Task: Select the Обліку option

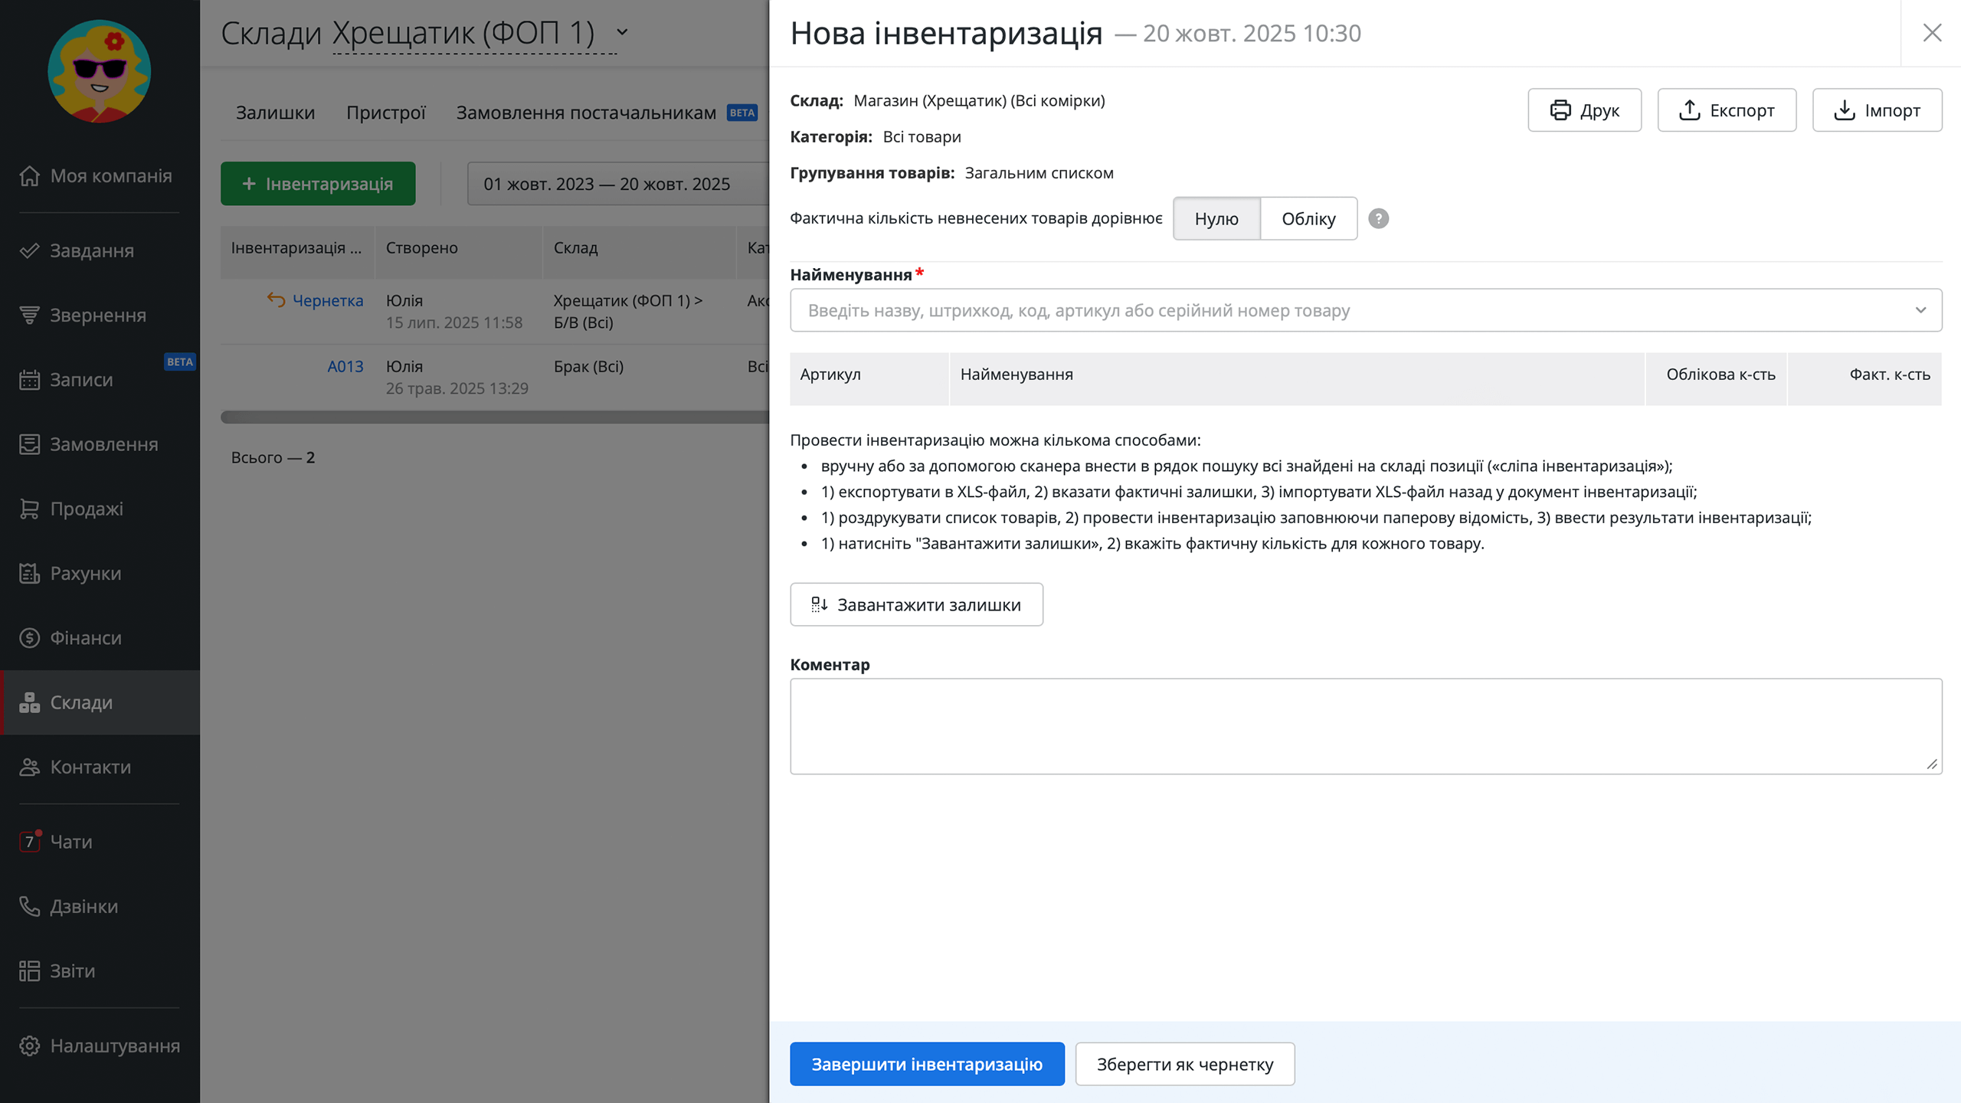Action: point(1308,219)
